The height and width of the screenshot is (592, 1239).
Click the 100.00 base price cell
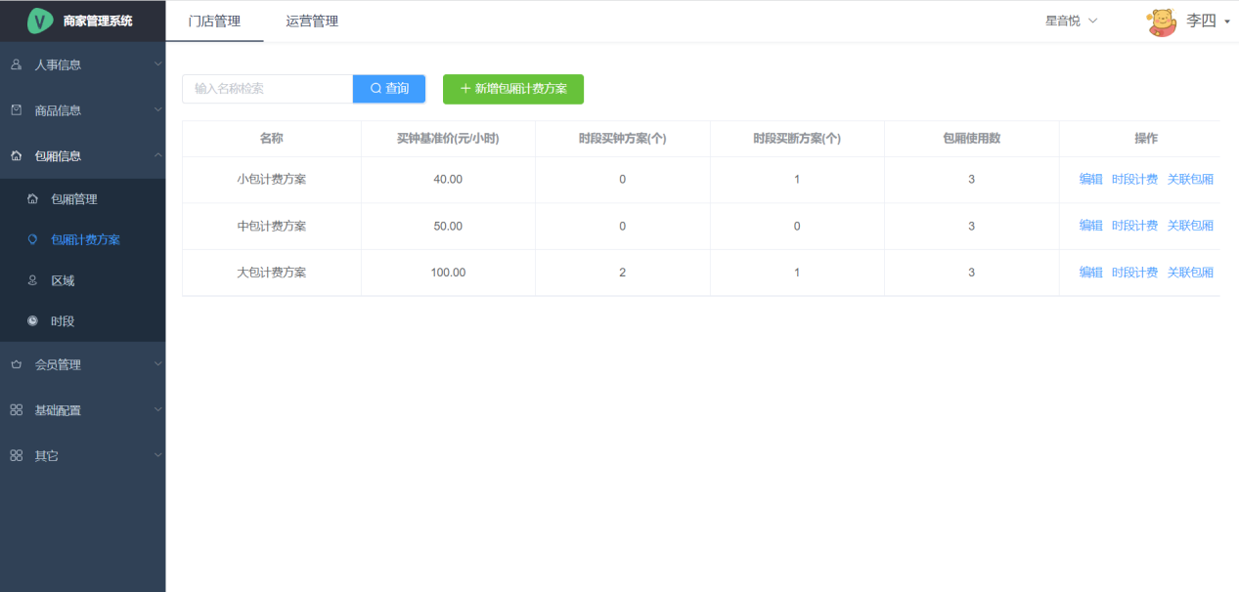pyautogui.click(x=448, y=273)
